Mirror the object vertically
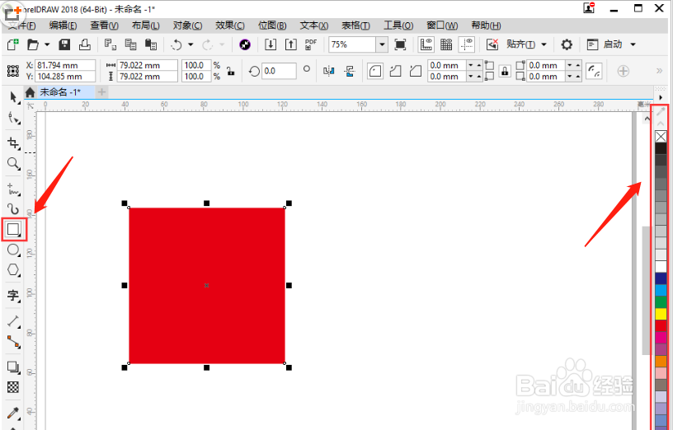 coord(350,71)
